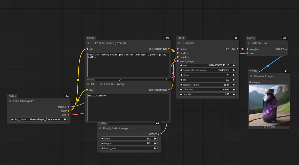Click the Preview Image node title
The width and height of the screenshot is (299, 165).
click(263, 76)
